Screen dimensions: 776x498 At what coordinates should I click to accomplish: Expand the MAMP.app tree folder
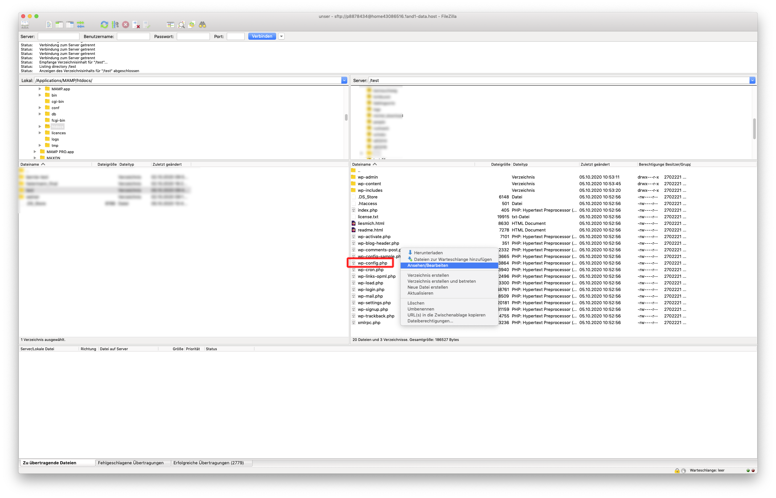40,89
